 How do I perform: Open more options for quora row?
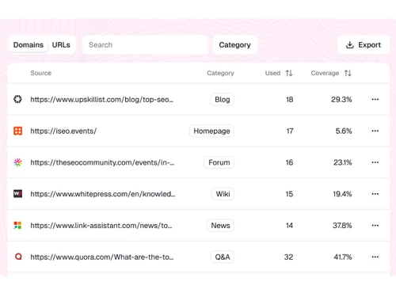pos(375,257)
